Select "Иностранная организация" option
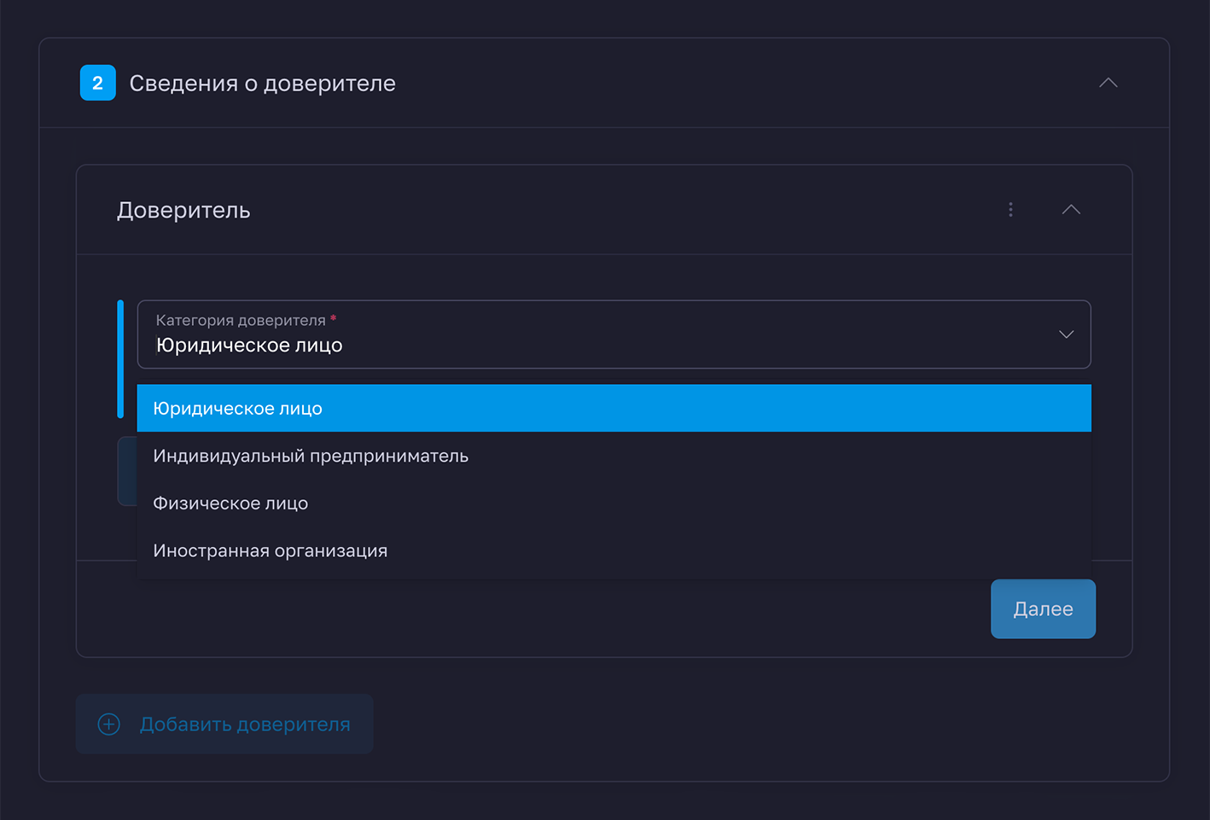Screen dimensions: 1210x820 [x=614, y=551]
